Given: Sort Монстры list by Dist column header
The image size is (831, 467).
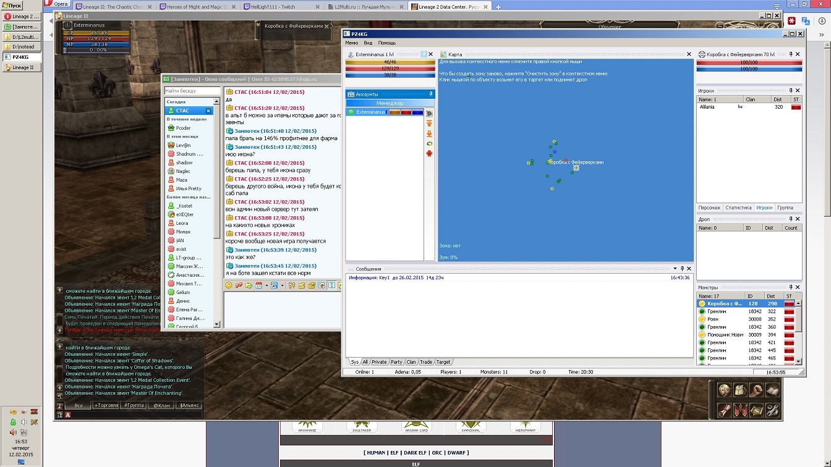Looking at the screenshot, I should tap(773, 297).
